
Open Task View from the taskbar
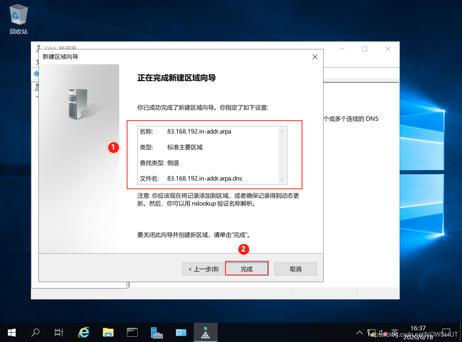58,332
